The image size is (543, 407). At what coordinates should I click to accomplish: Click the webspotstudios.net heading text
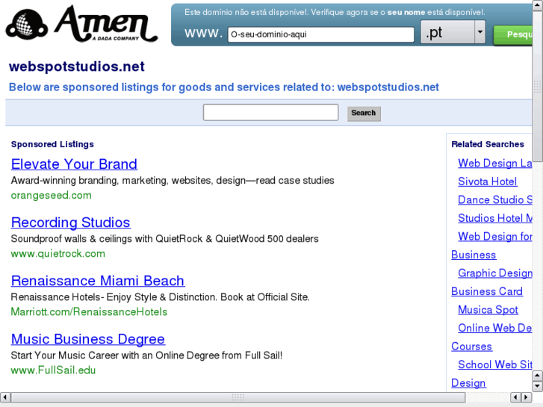(77, 66)
